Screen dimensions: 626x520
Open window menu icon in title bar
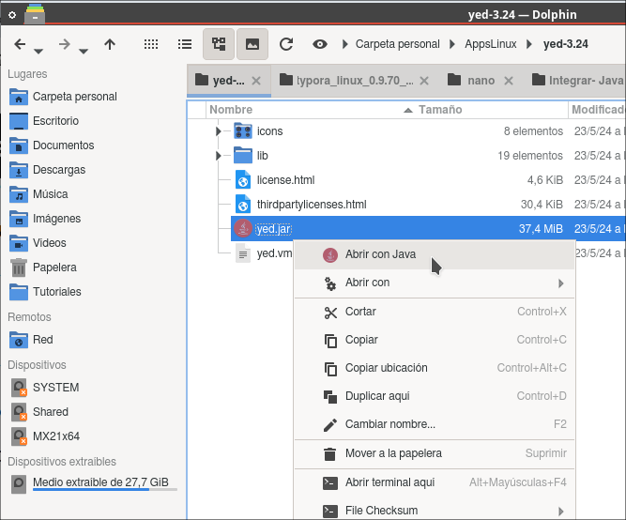pos(12,15)
